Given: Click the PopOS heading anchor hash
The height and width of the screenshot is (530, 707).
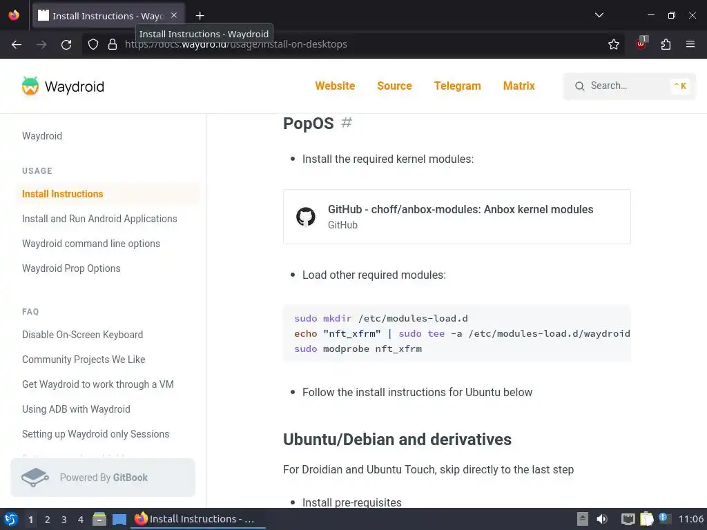Looking at the screenshot, I should [347, 122].
